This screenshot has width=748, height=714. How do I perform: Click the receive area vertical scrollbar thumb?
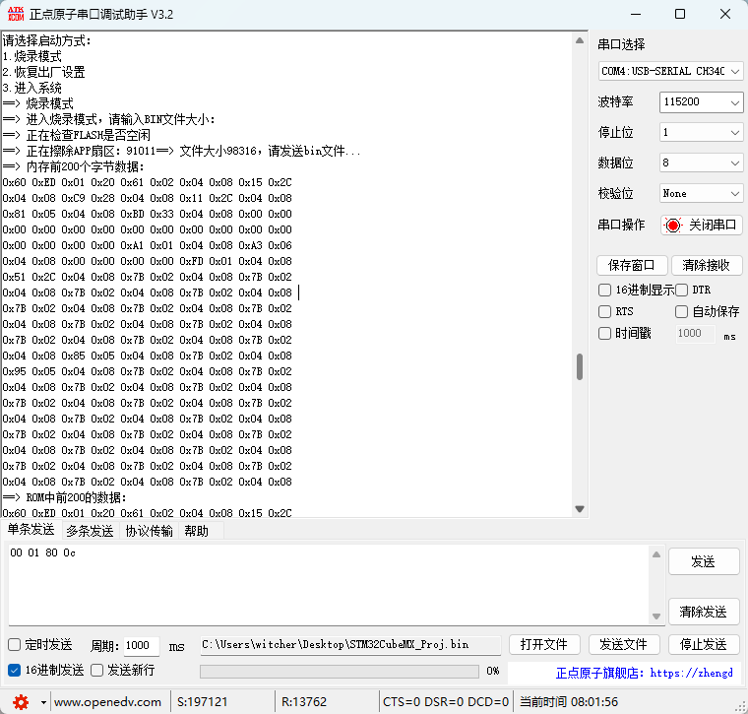(x=580, y=366)
